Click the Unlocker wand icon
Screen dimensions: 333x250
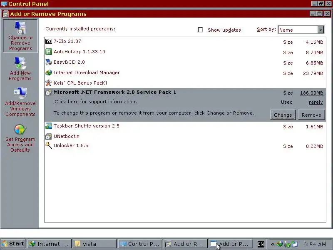[49, 145]
